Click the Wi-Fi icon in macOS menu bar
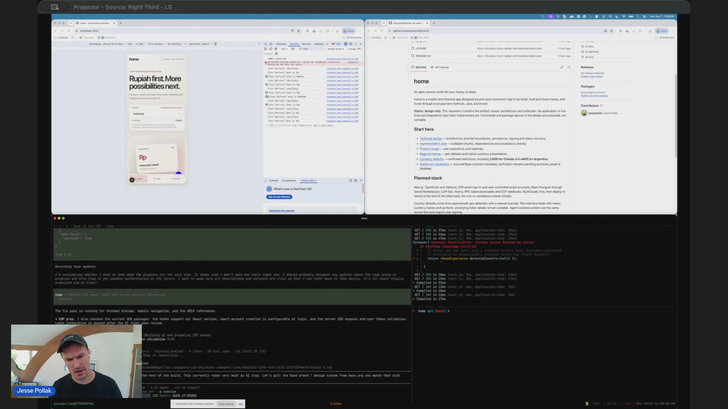 coord(624,17)
